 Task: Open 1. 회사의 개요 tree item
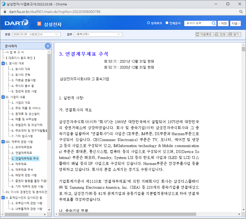(21, 69)
